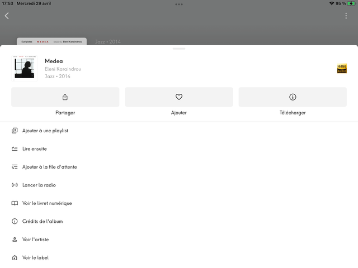
Task: Click the person icon for artist
Action: [x=15, y=240]
